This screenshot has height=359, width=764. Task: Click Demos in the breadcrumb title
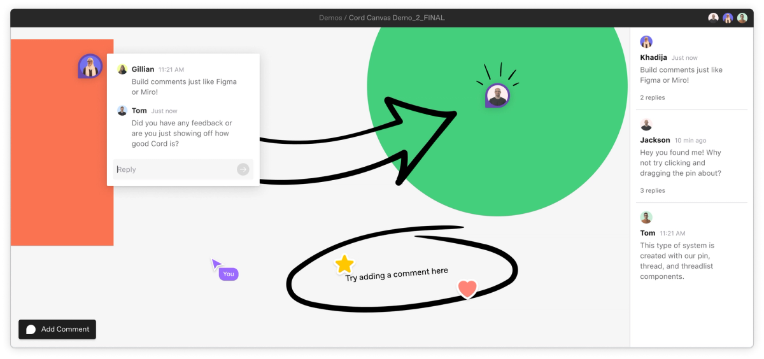330,18
